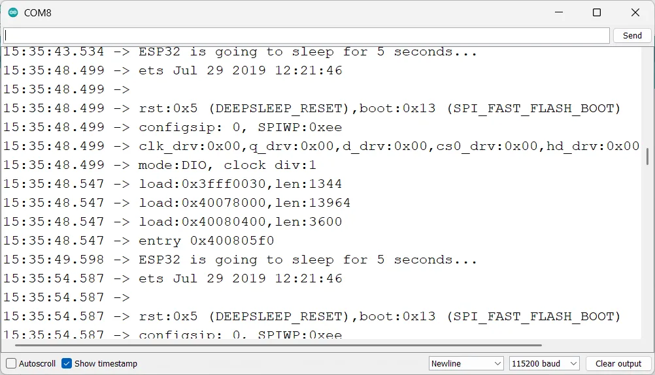Click the 'load:0x40080400,len:3600' line
The image size is (655, 375).
coord(173,222)
